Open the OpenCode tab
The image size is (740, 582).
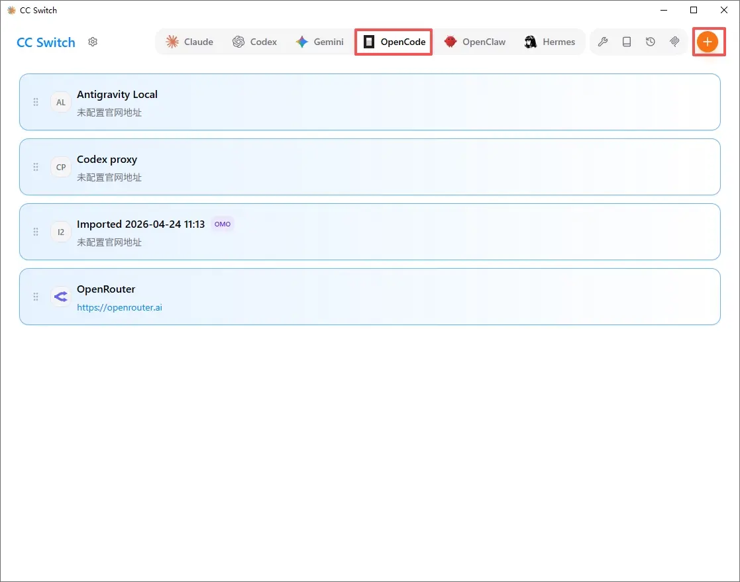[x=394, y=42]
